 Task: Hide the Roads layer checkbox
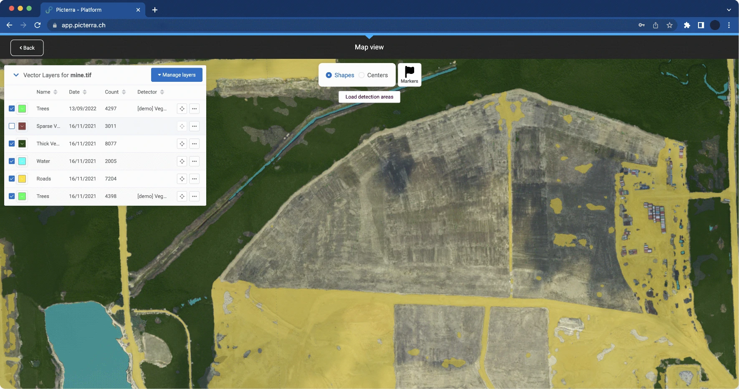coord(12,179)
